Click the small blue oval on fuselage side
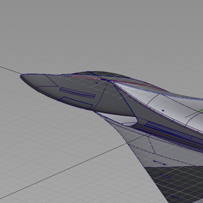 (163, 111)
